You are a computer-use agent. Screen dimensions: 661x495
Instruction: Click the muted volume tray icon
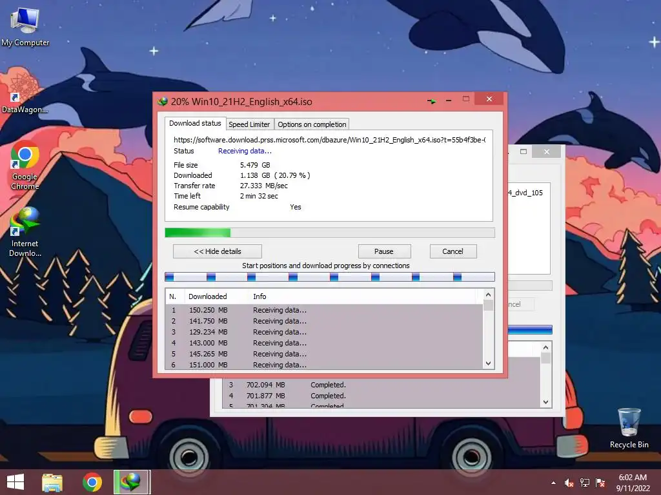pyautogui.click(x=569, y=483)
